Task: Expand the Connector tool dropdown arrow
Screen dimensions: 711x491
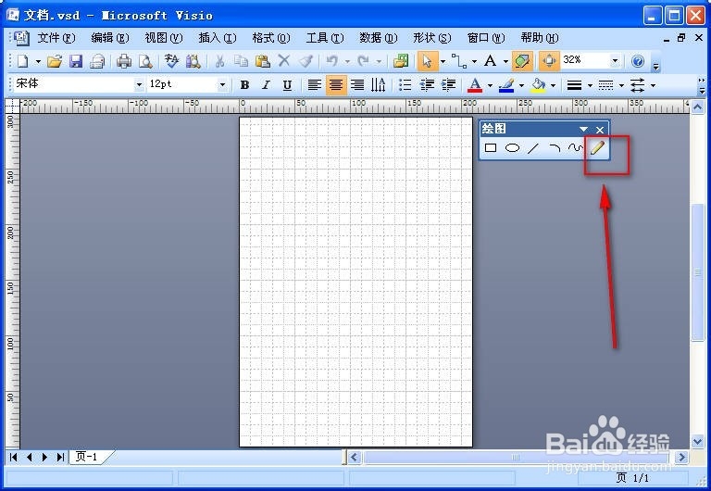Action: coord(474,61)
